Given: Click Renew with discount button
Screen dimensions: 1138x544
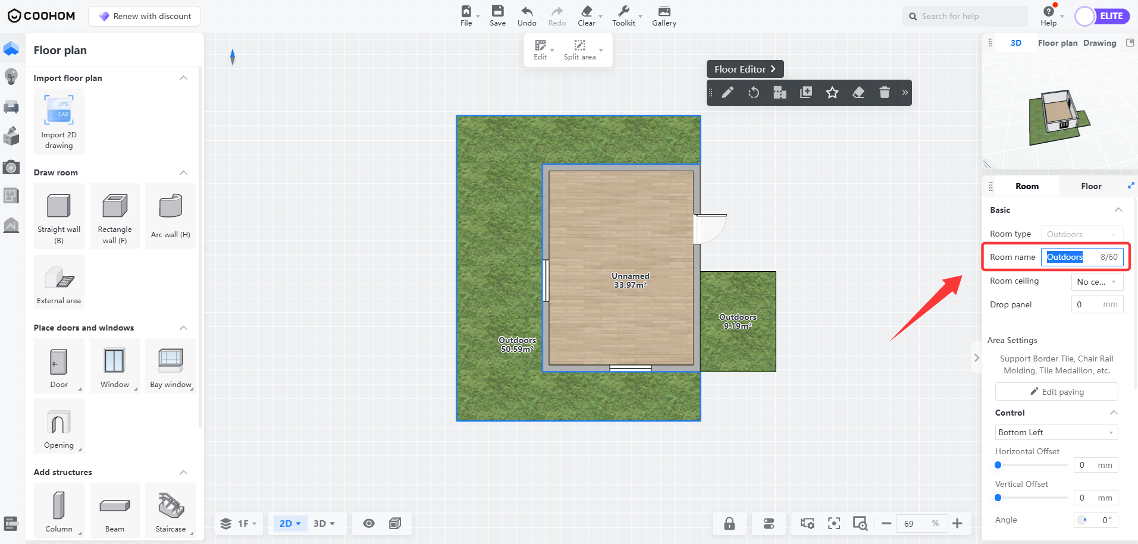Looking at the screenshot, I should point(145,16).
